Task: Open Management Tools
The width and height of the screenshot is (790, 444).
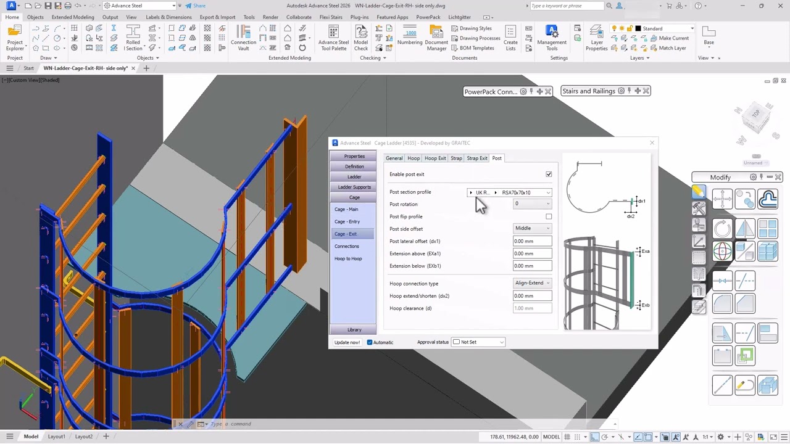Action: click(x=552, y=38)
